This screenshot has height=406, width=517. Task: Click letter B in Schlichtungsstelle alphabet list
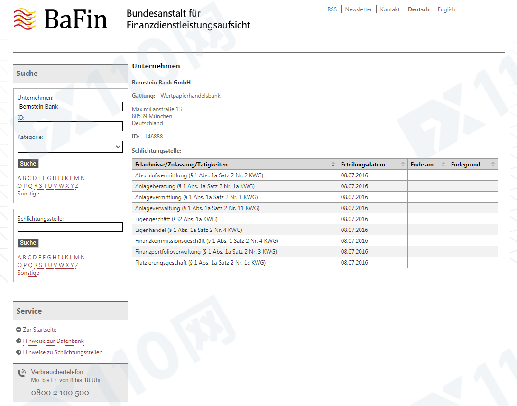pyautogui.click(x=24, y=258)
